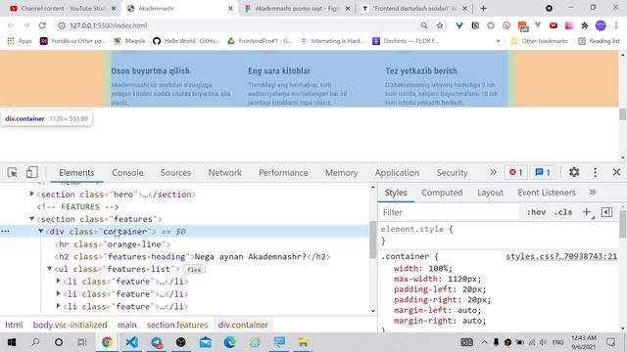Show more DevTools tabs chevron

pyautogui.click(x=493, y=172)
